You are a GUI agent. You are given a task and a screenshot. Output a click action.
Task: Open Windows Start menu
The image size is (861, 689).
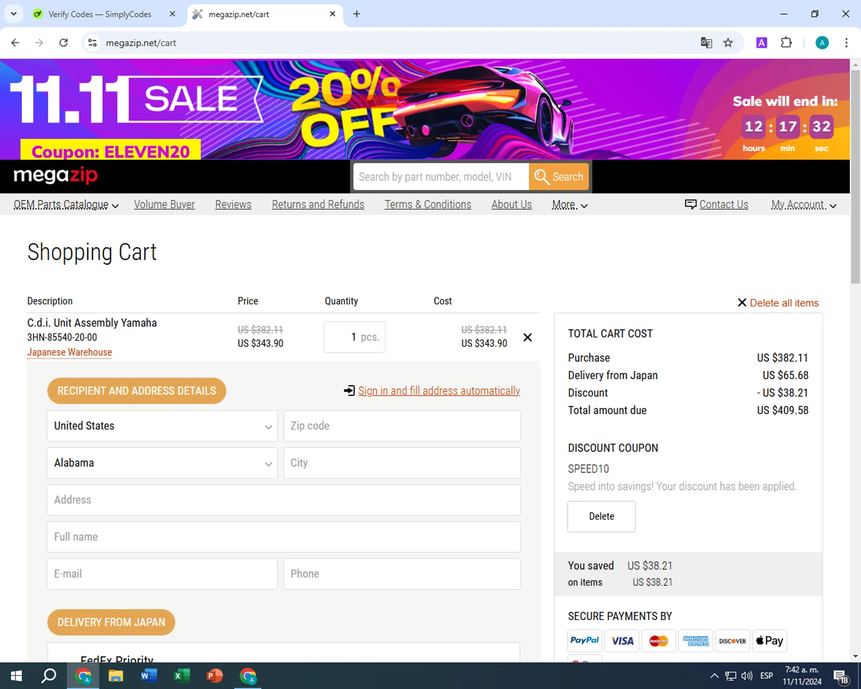click(16, 676)
